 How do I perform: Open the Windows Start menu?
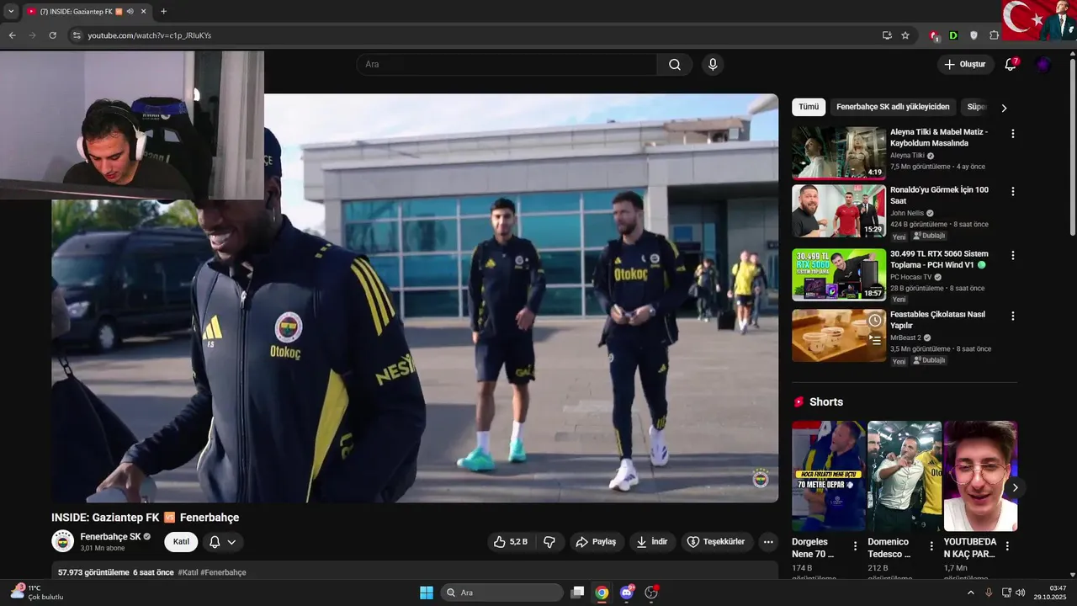427,593
